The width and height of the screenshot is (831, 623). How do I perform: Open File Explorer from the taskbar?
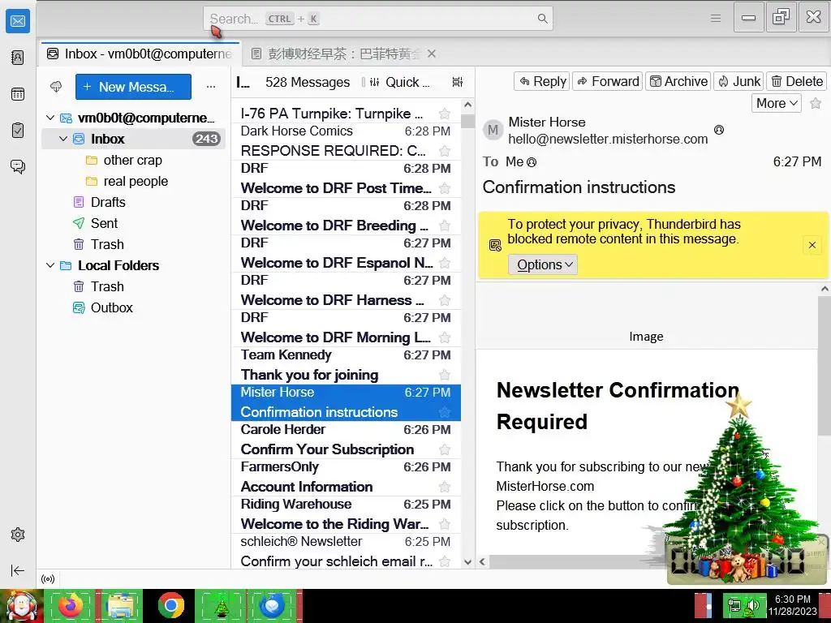(x=120, y=606)
